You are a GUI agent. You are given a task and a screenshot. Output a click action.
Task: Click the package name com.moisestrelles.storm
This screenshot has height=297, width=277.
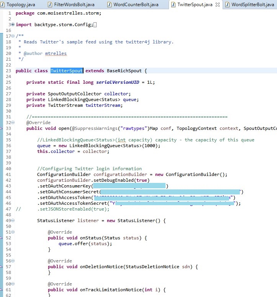click(68, 13)
